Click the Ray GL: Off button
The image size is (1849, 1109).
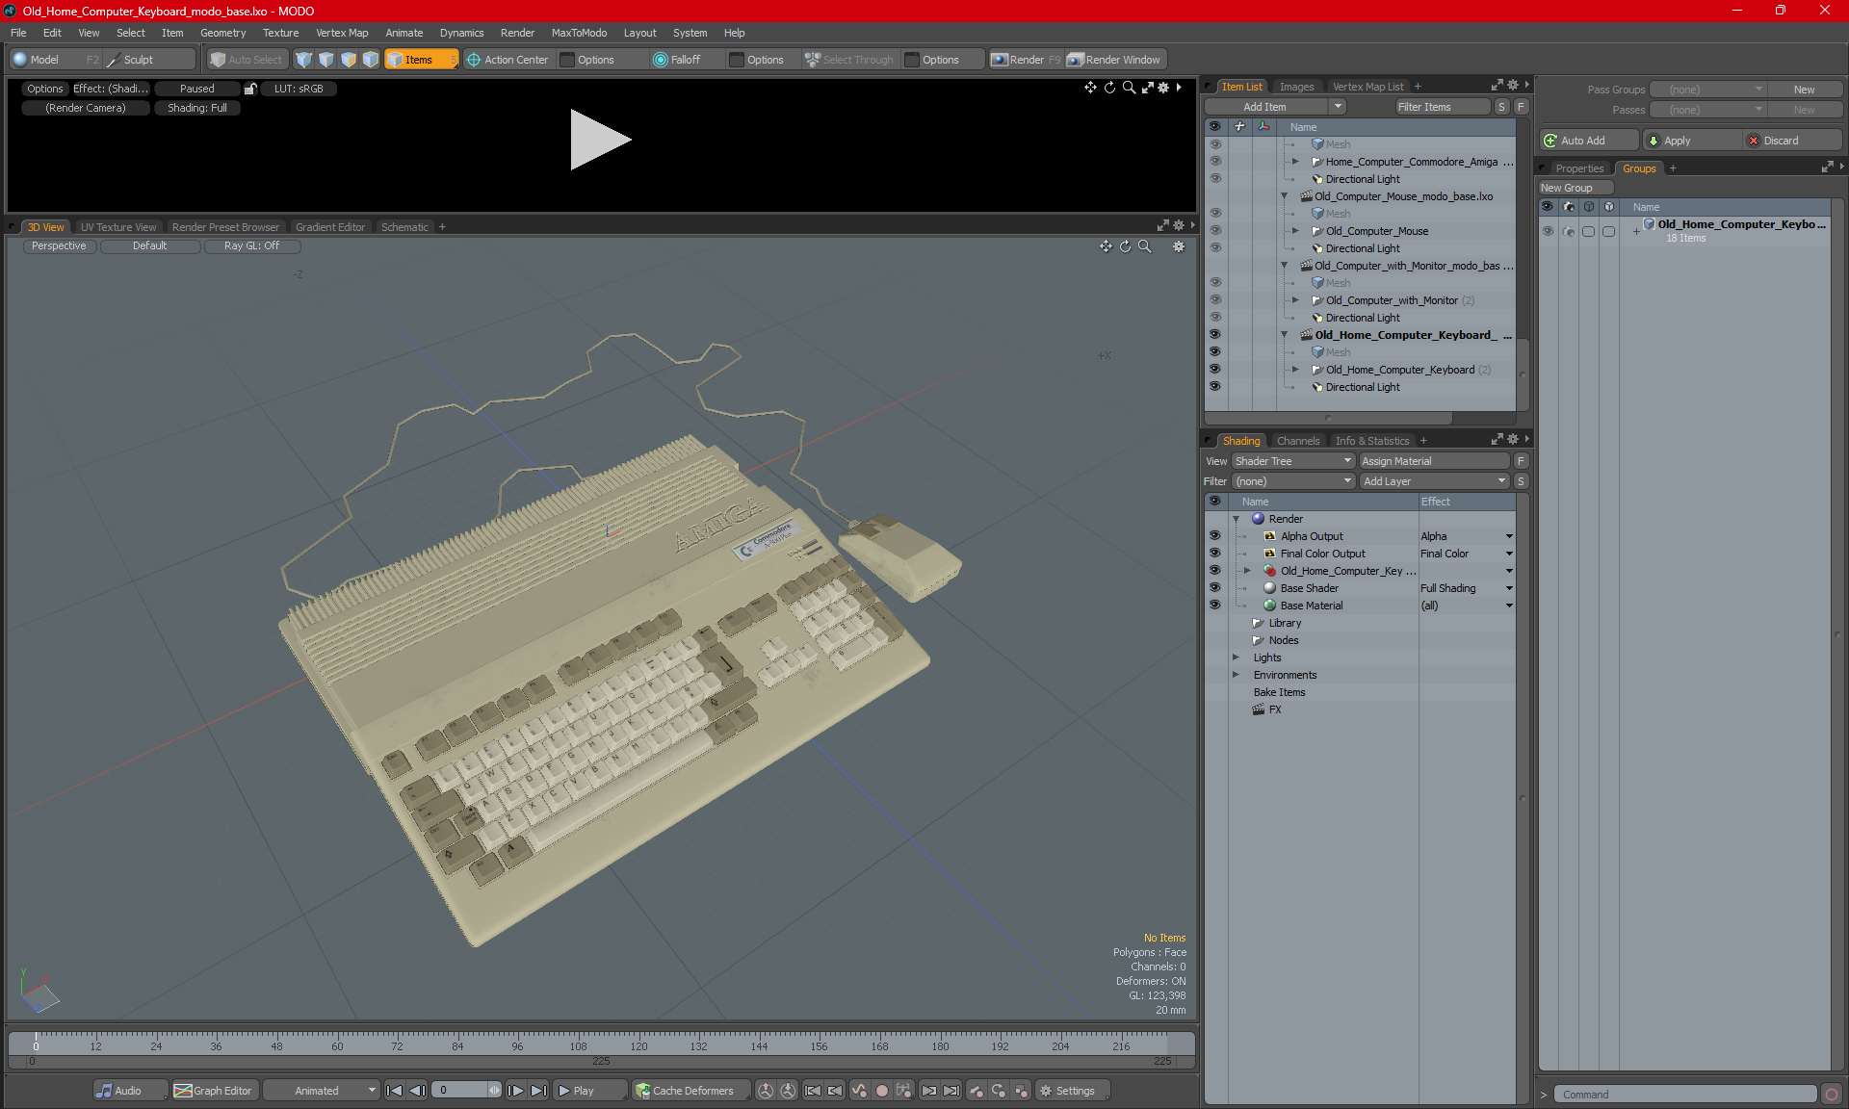(x=251, y=246)
